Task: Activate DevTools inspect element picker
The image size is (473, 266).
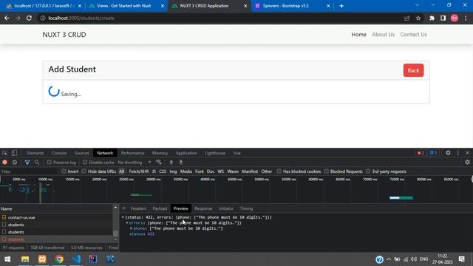Action: point(5,153)
